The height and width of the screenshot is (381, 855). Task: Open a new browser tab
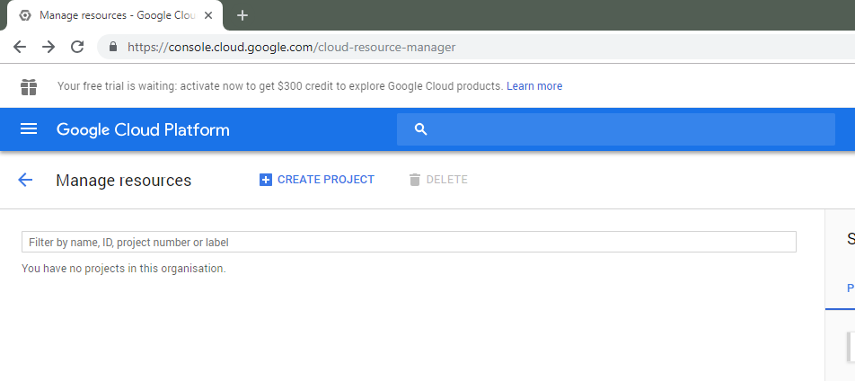tap(242, 15)
